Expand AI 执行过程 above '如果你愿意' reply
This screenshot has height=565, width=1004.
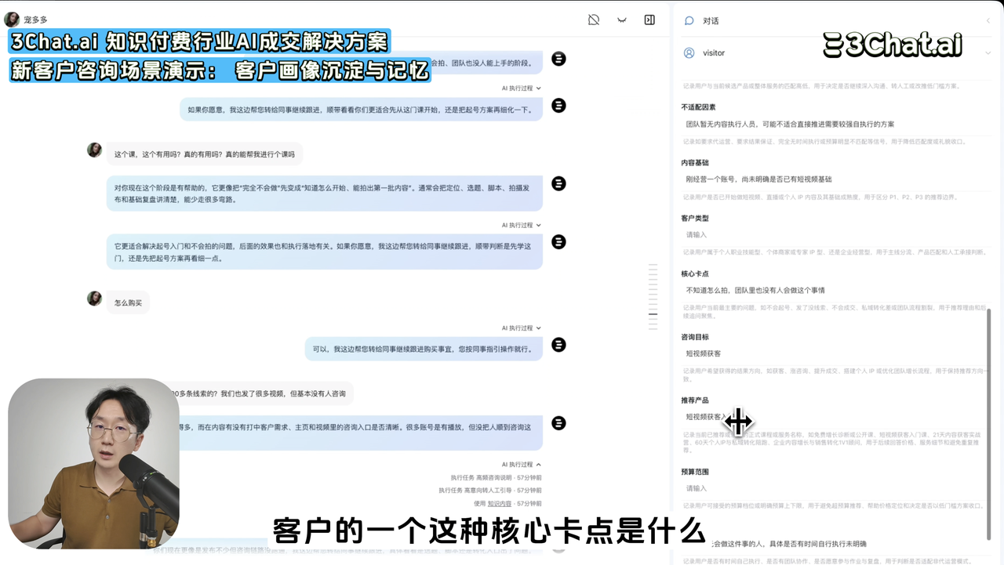tap(522, 88)
